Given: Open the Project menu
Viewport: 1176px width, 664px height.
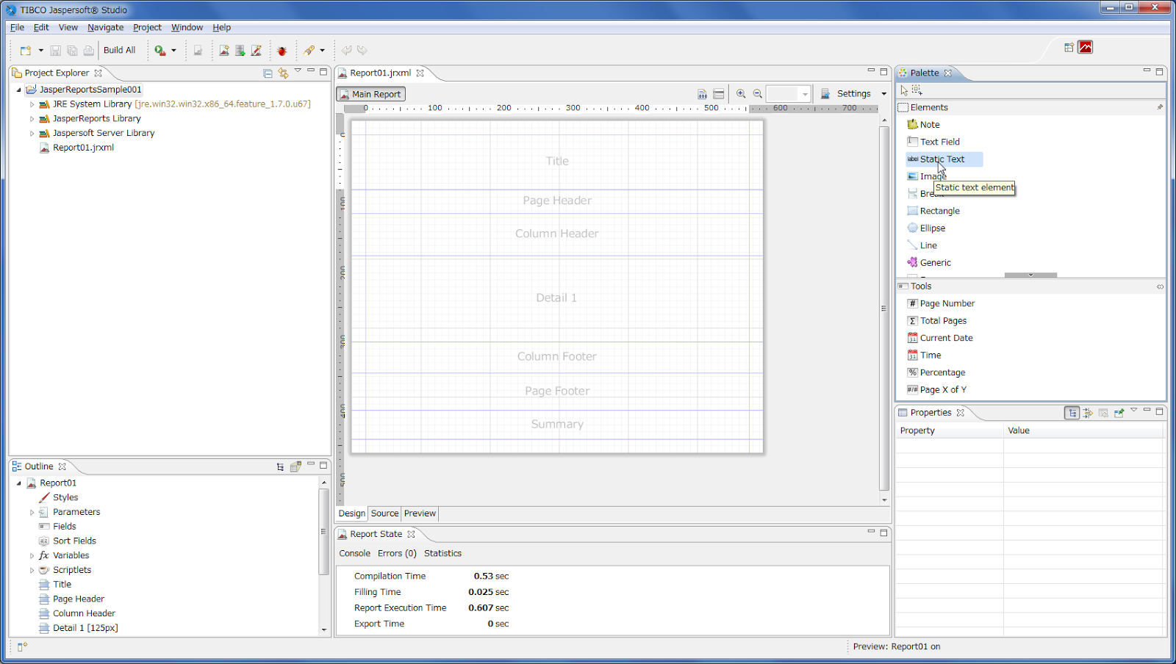Looking at the screenshot, I should (x=147, y=27).
